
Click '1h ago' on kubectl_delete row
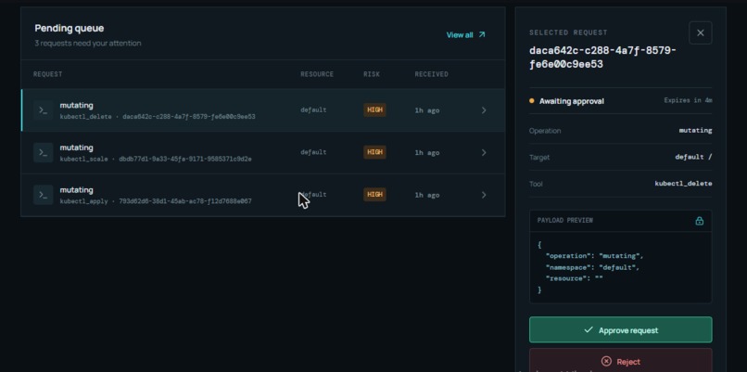coord(427,110)
